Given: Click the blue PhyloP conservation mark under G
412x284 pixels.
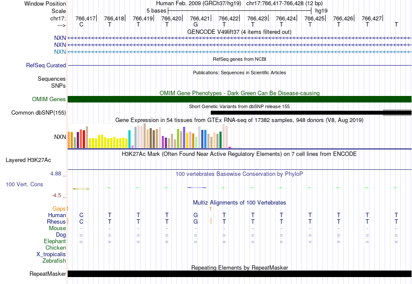Looking at the screenshot, I should (x=197, y=188).
